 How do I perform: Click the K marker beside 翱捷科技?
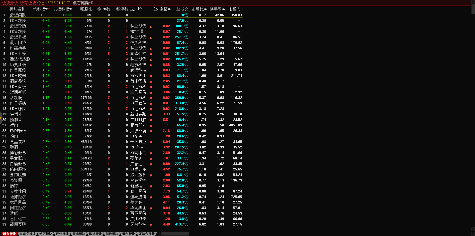tap(151, 65)
